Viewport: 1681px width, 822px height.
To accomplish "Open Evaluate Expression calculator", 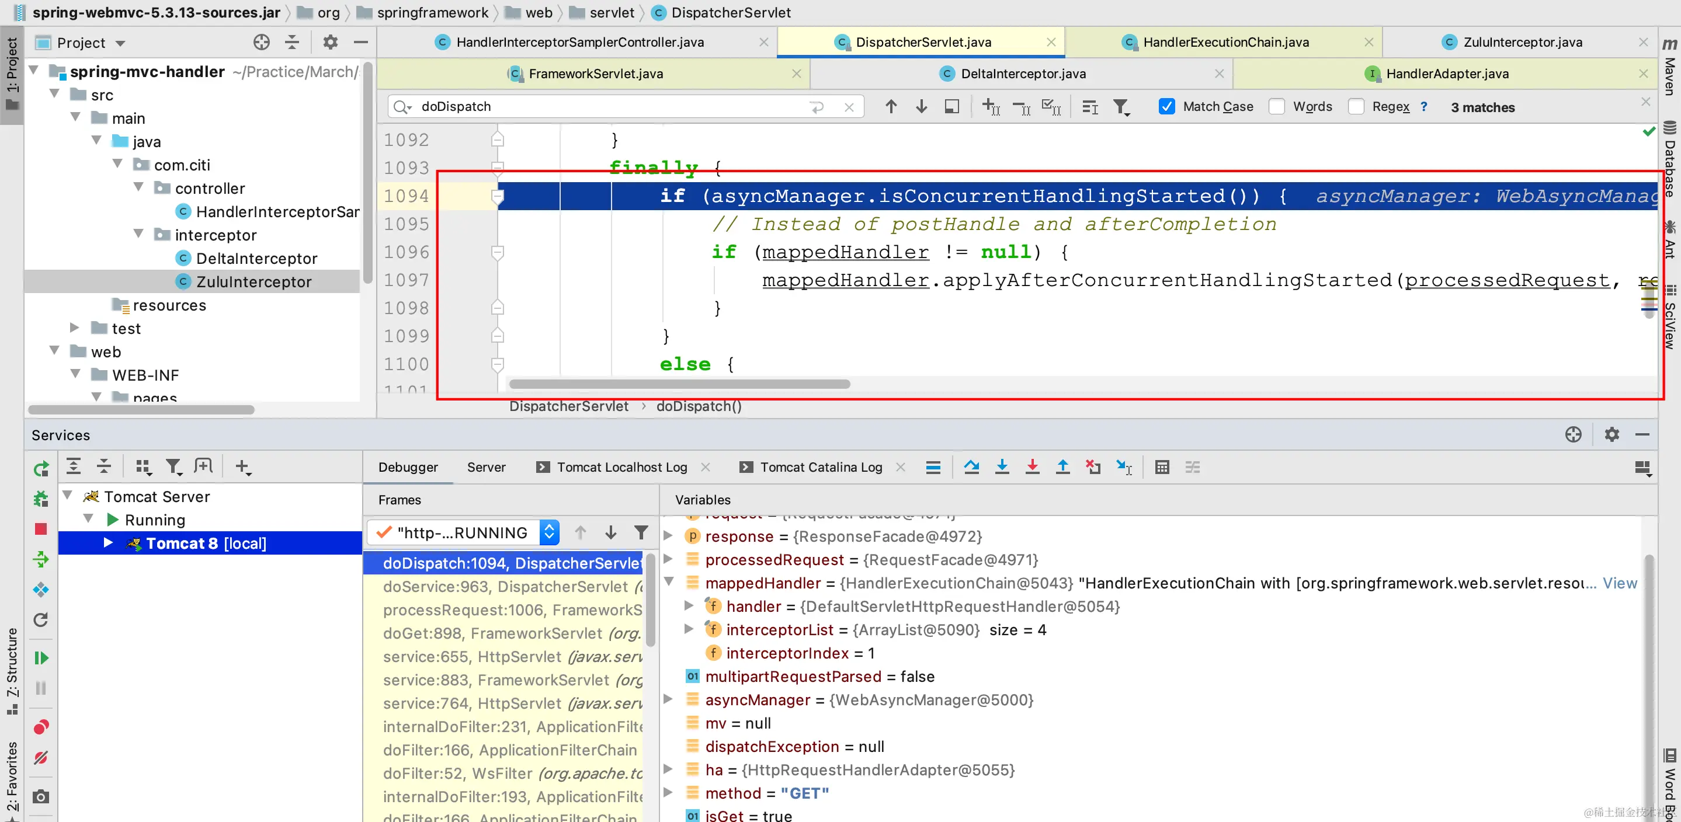I will [x=1162, y=467].
